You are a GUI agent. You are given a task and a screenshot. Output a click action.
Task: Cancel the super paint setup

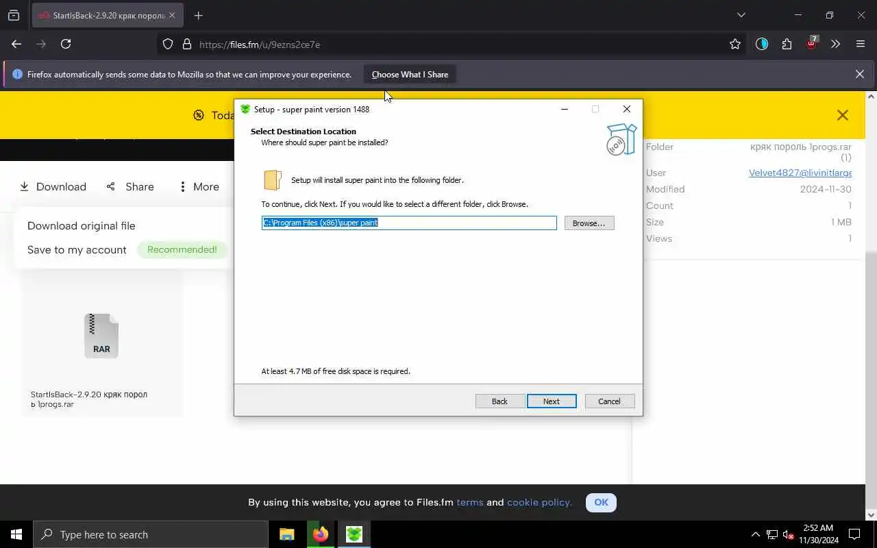[x=609, y=401]
